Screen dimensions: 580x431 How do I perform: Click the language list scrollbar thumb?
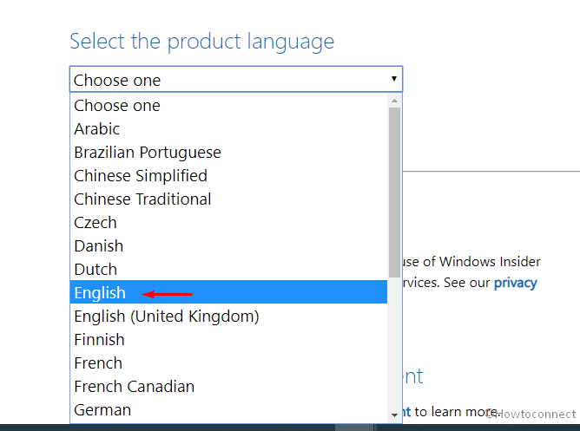[x=394, y=193]
